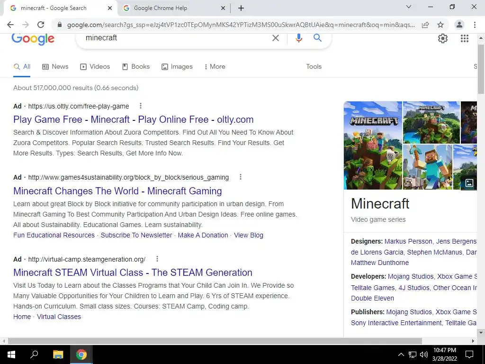Open the Minecraft landscape thumbnail
Screen dimensions: 485x364
(x=431, y=122)
